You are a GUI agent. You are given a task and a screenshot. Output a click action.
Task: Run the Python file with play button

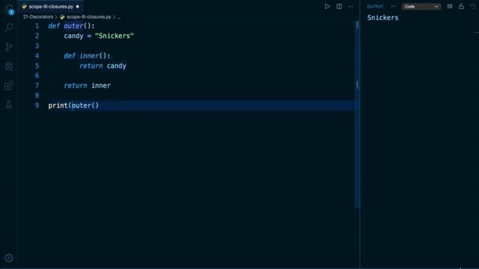(327, 7)
